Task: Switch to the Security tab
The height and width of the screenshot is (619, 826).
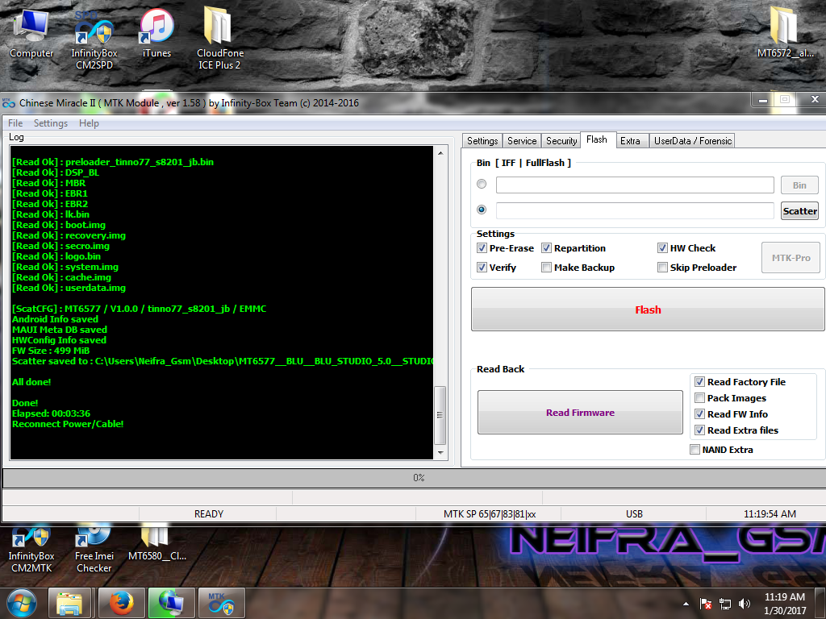Action: coord(561,140)
